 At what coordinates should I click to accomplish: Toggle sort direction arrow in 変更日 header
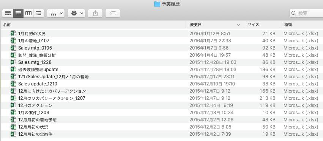[x=238, y=25]
